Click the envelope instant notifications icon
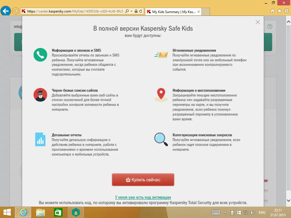291x218 pixels. click(161, 55)
